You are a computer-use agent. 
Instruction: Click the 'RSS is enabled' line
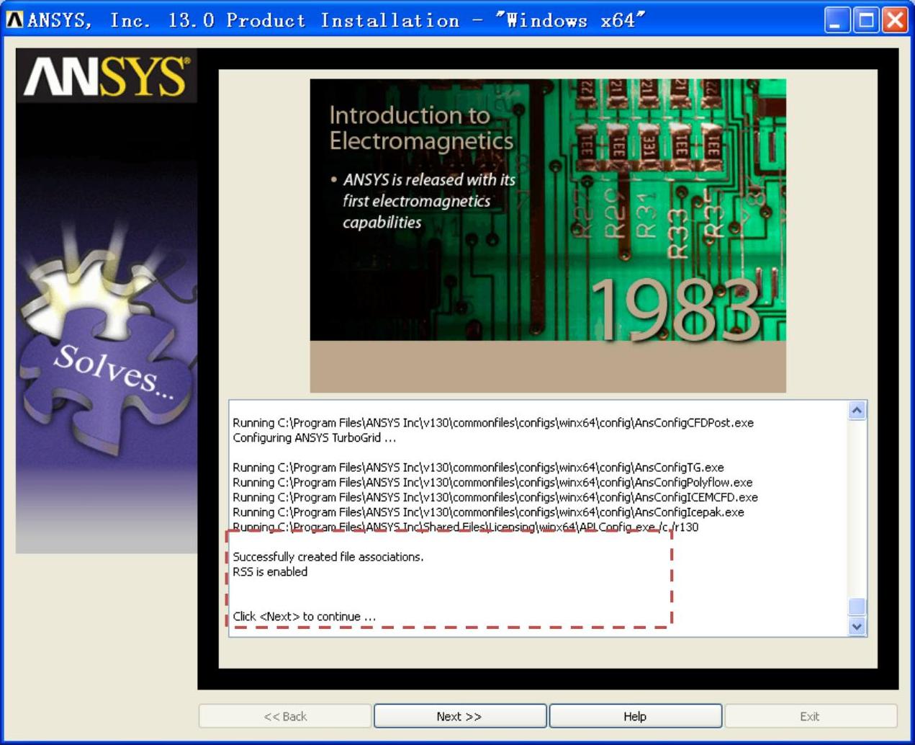270,572
